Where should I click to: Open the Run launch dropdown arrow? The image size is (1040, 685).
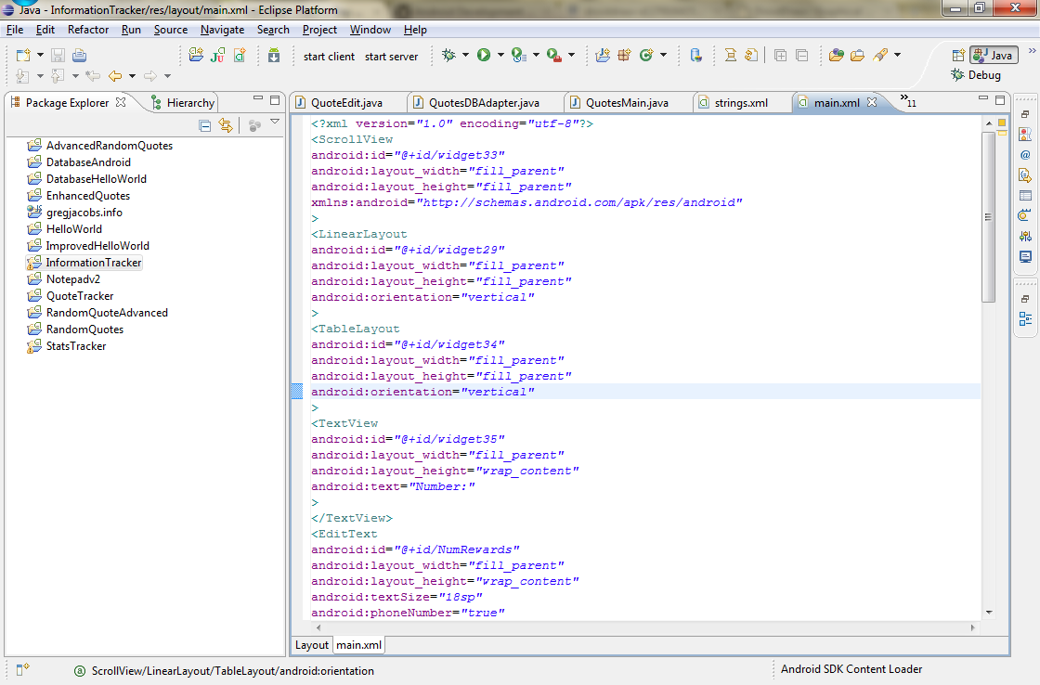coord(500,55)
